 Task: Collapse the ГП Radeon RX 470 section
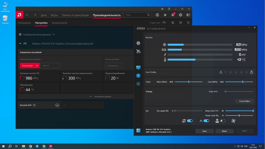click(x=20, y=44)
